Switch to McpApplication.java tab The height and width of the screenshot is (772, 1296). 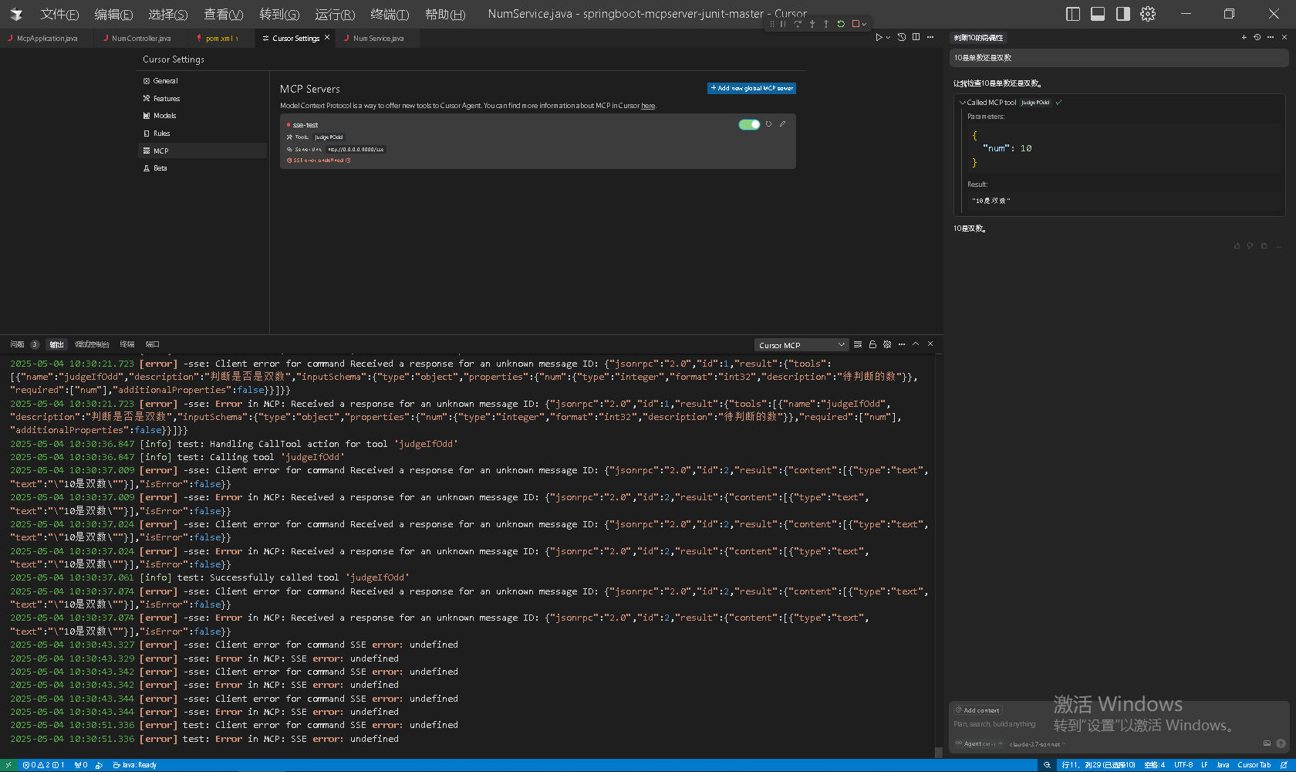(46, 38)
